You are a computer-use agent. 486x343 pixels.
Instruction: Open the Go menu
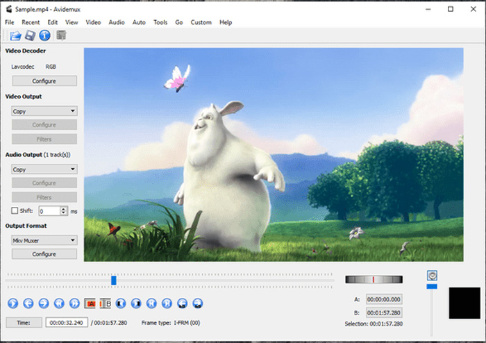pyautogui.click(x=179, y=22)
